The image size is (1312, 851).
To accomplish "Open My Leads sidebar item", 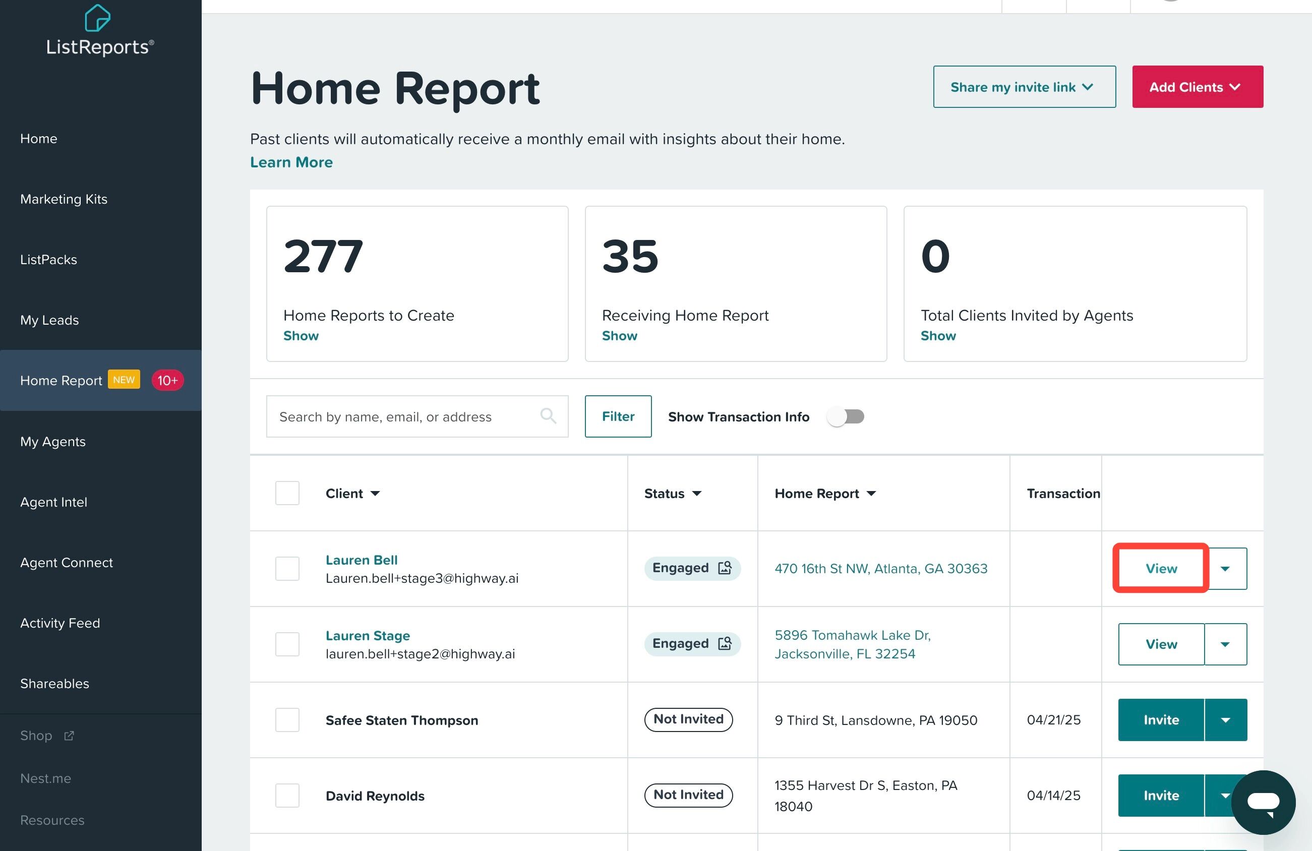I will tap(49, 320).
